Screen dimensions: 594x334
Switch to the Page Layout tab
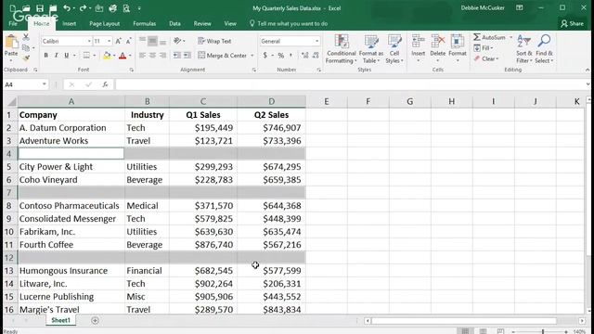pyautogui.click(x=105, y=23)
